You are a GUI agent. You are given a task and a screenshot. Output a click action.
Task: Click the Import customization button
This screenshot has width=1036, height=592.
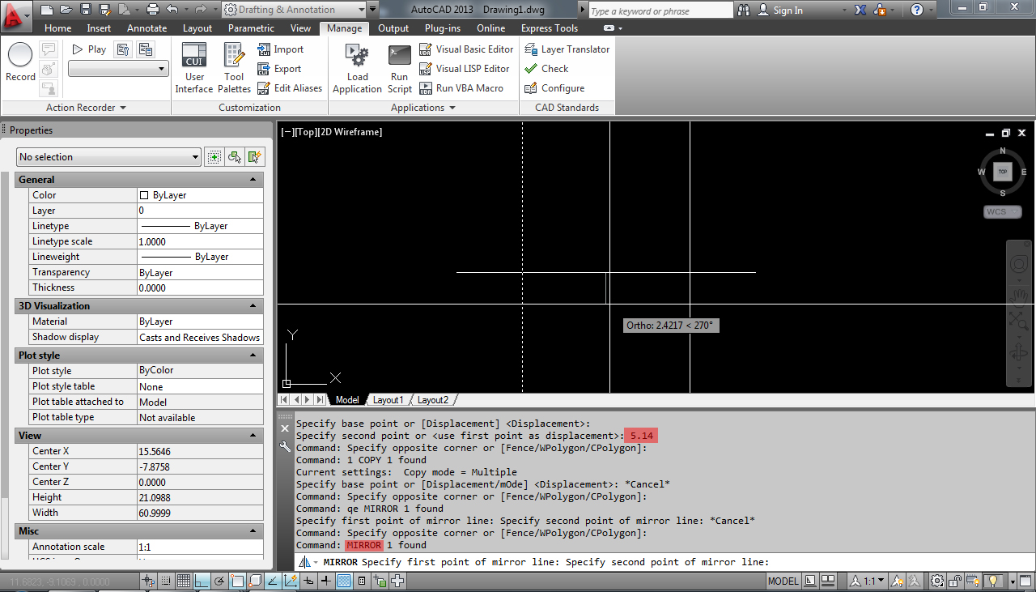point(280,49)
